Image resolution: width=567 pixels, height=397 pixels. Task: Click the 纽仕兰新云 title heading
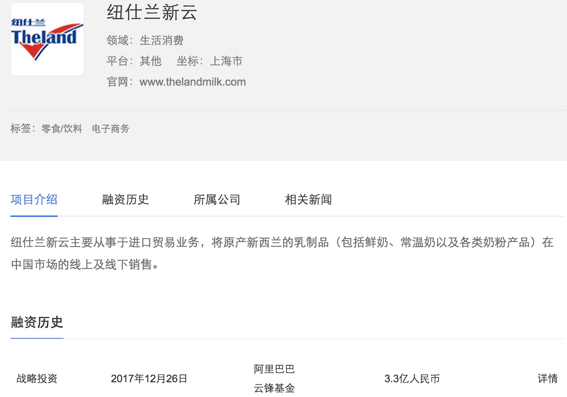(x=152, y=12)
